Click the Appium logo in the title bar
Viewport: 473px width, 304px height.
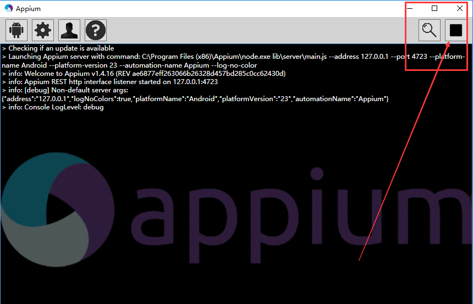[x=9, y=8]
